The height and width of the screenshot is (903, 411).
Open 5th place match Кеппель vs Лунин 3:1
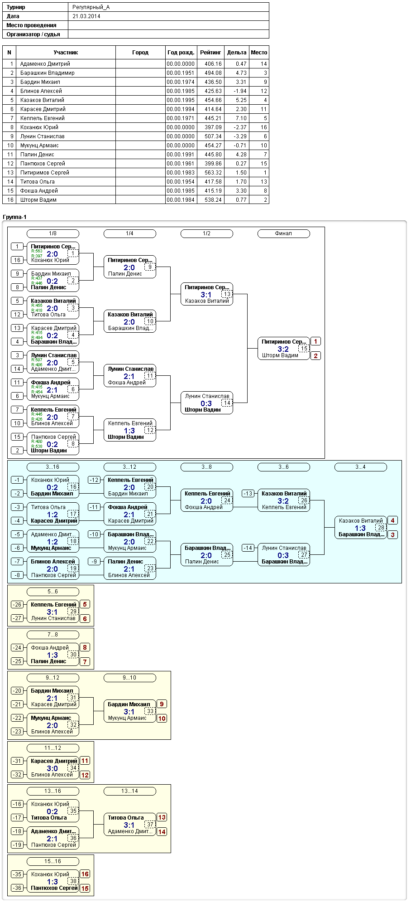coord(53,612)
